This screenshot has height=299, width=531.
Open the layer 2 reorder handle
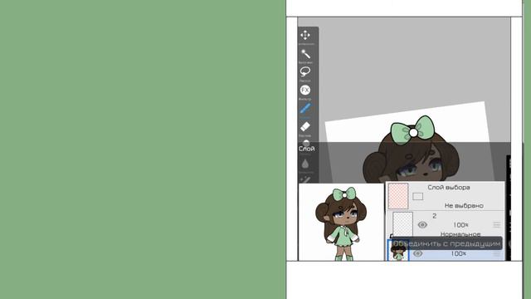[496, 225]
